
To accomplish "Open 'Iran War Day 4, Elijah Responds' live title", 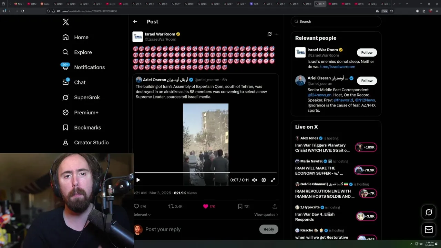I will [x=315, y=217].
